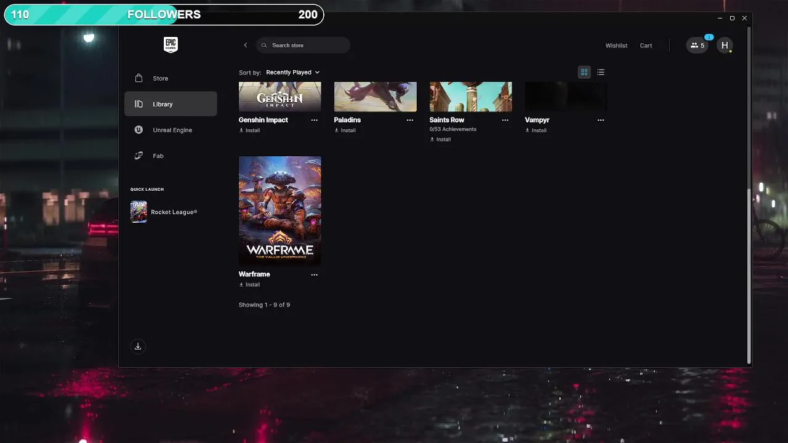Open the Genshin Impact cover thumbnail
This screenshot has width=788, height=443.
click(x=279, y=97)
